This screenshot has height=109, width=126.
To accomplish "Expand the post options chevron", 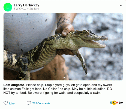I will point(121,5).
